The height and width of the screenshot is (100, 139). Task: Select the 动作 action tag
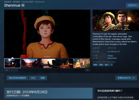click(101, 65)
